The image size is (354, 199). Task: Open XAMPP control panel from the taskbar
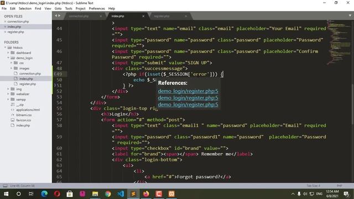tap(171, 194)
